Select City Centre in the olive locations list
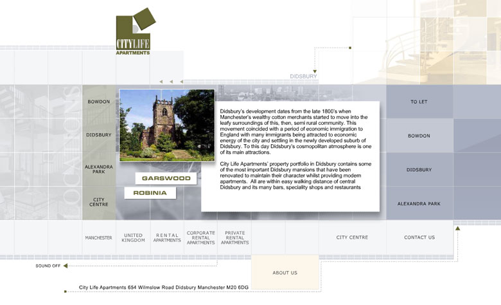The image size is (501, 305). (x=99, y=202)
